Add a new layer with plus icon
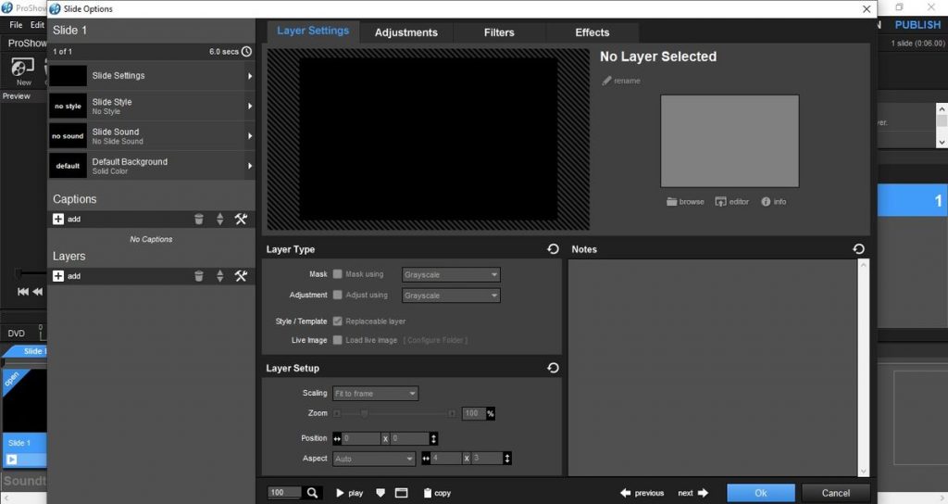948x504 pixels. point(58,276)
